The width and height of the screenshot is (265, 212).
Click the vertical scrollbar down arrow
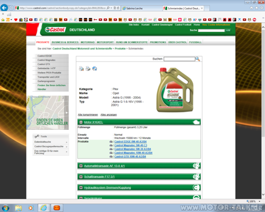(263, 195)
